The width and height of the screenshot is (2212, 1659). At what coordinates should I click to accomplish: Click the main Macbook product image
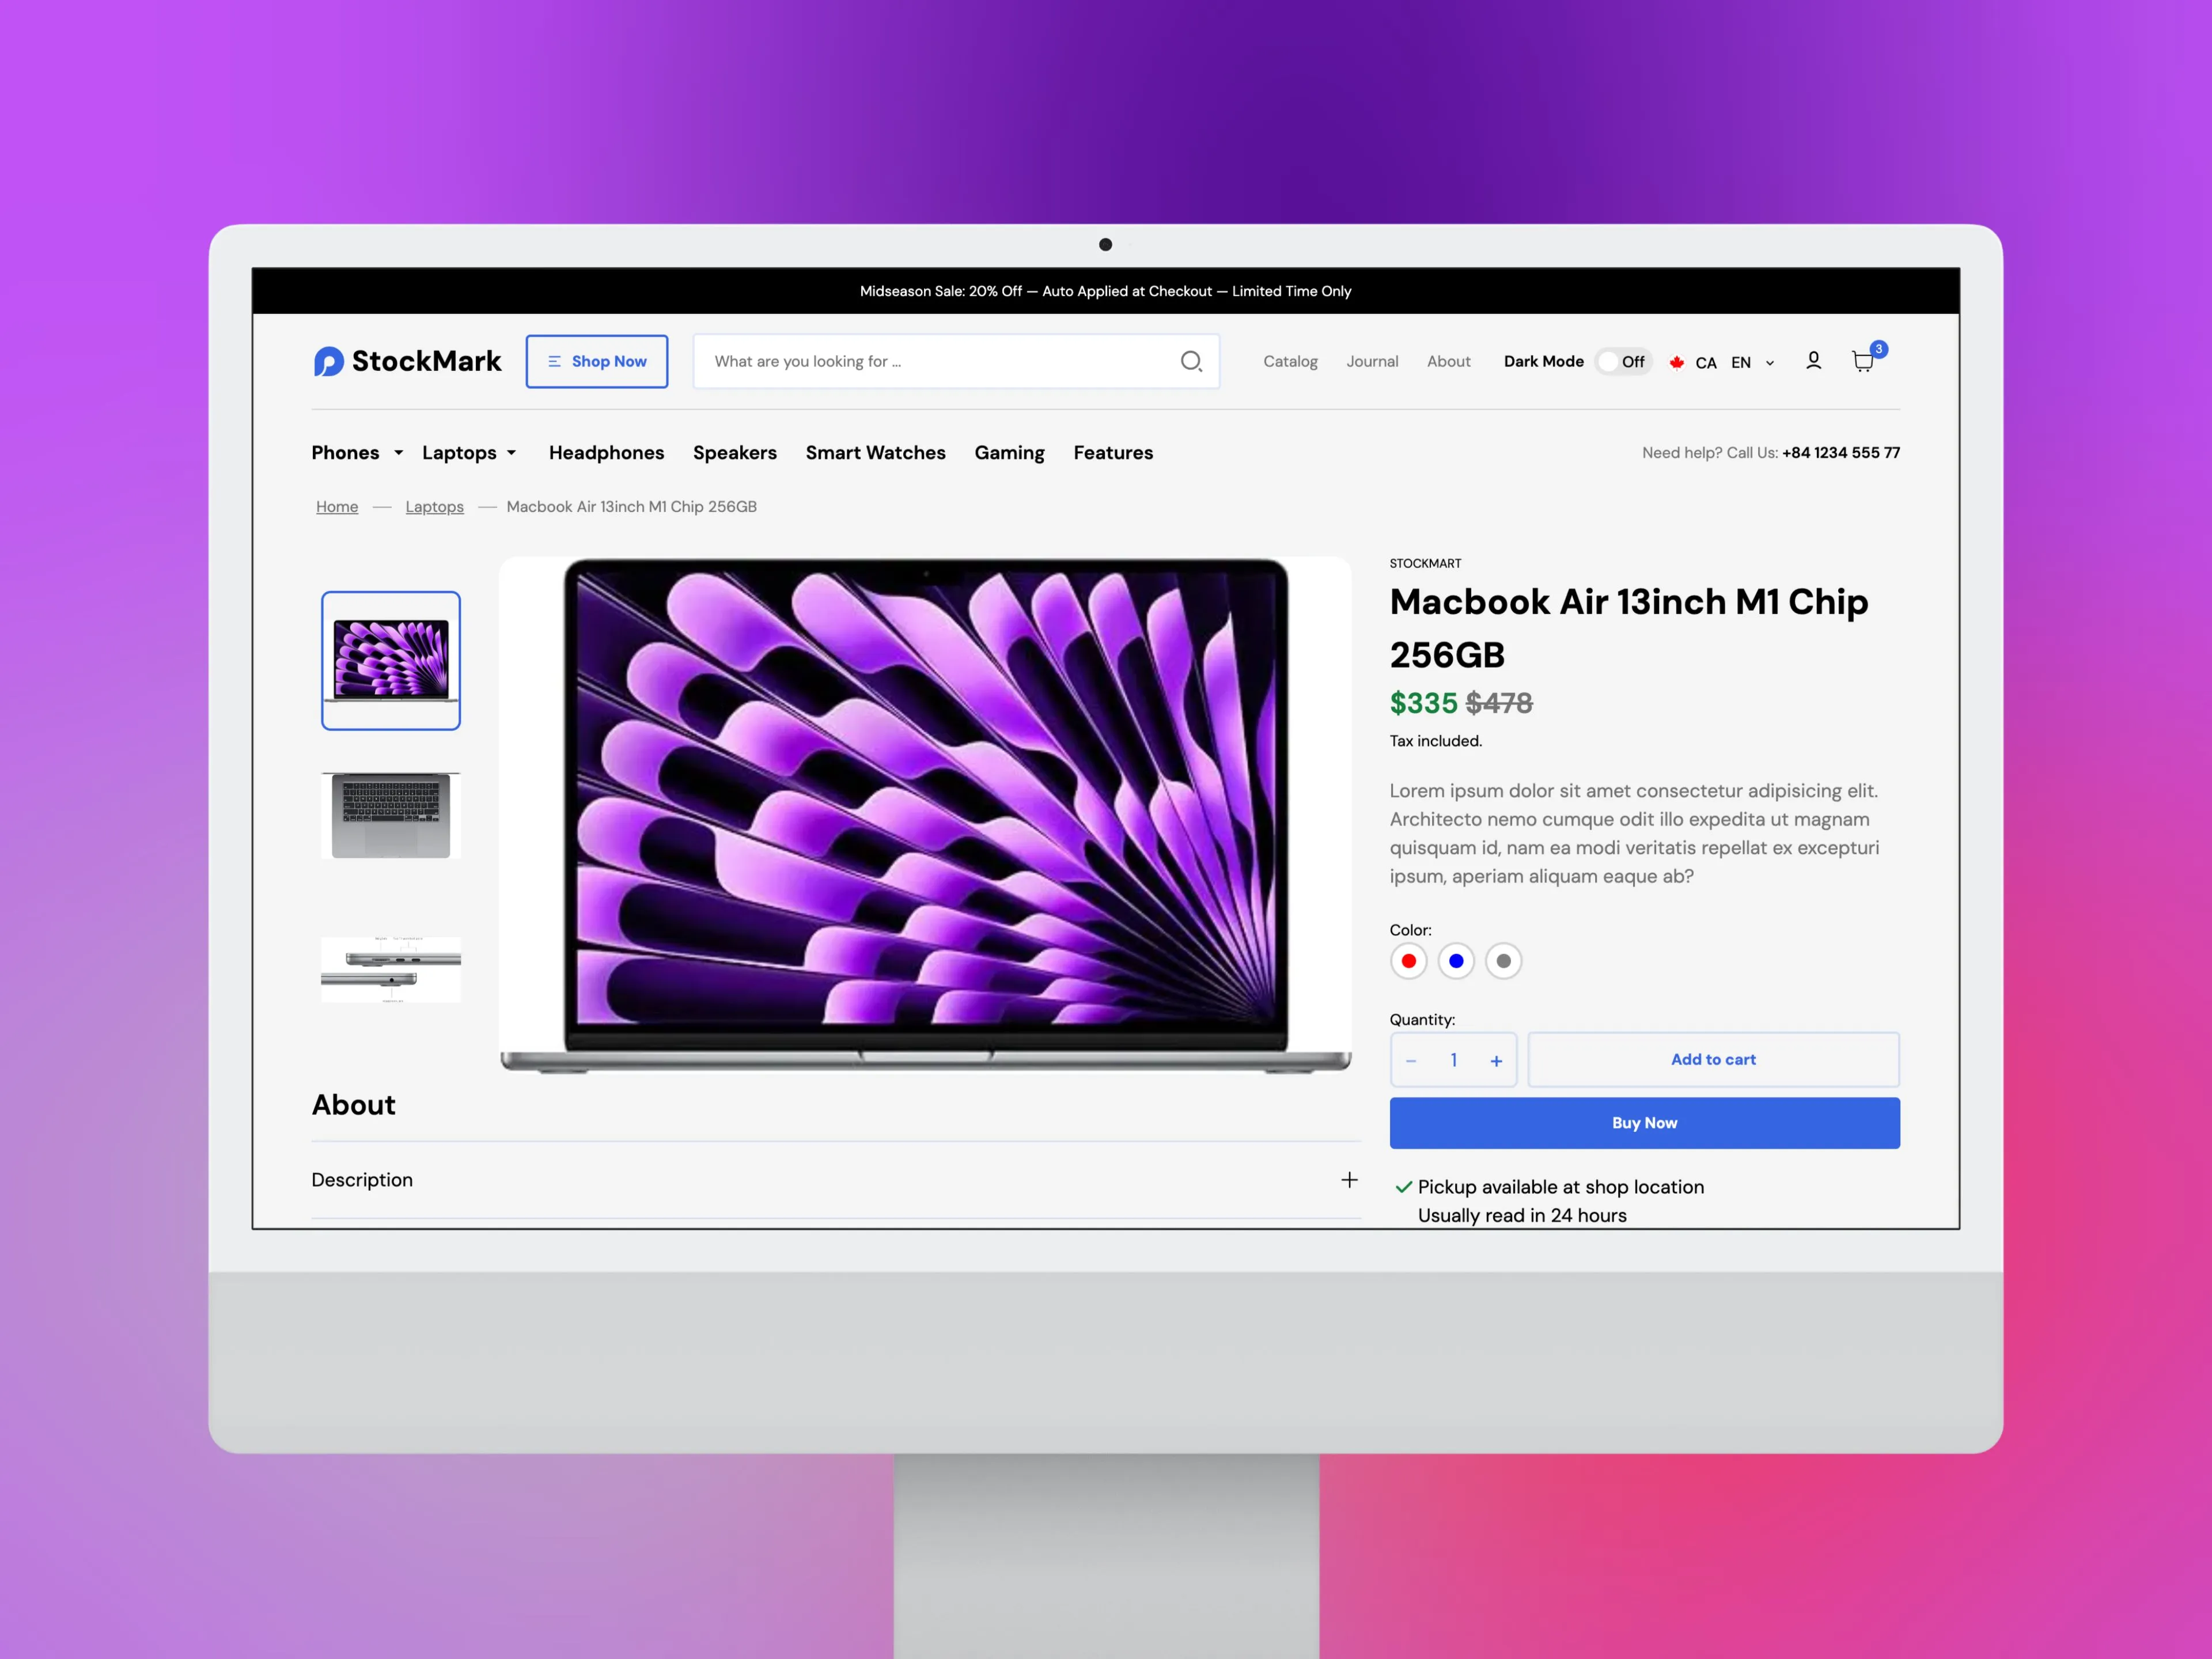(925, 815)
